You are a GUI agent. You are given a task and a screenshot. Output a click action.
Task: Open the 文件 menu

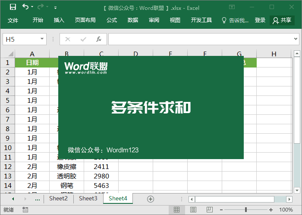(x=13, y=20)
